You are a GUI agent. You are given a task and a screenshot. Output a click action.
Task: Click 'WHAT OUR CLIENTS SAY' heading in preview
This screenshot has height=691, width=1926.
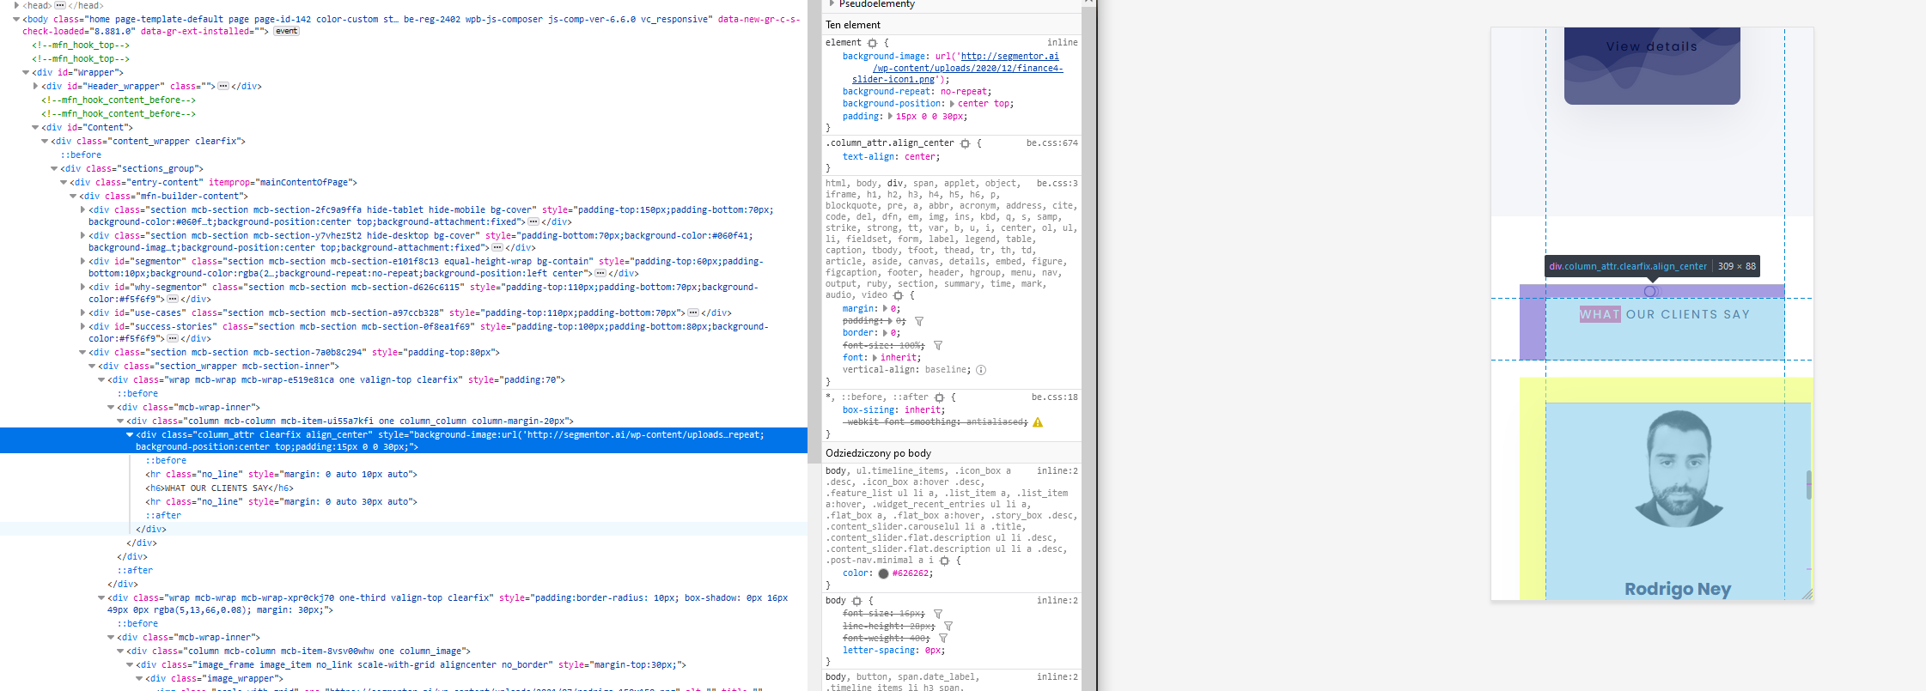[x=1665, y=314]
